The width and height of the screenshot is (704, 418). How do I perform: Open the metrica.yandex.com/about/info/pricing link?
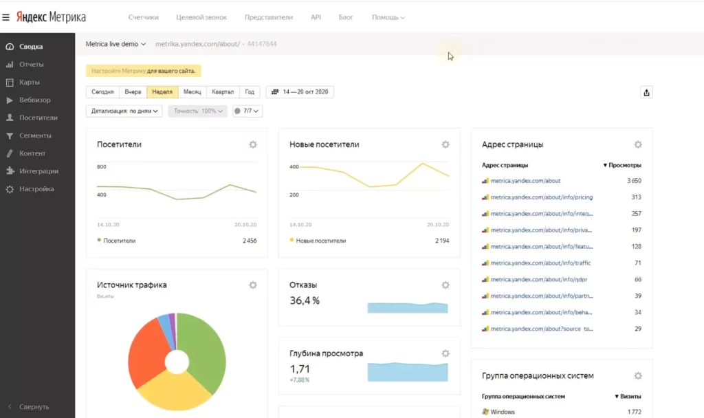[x=541, y=197]
